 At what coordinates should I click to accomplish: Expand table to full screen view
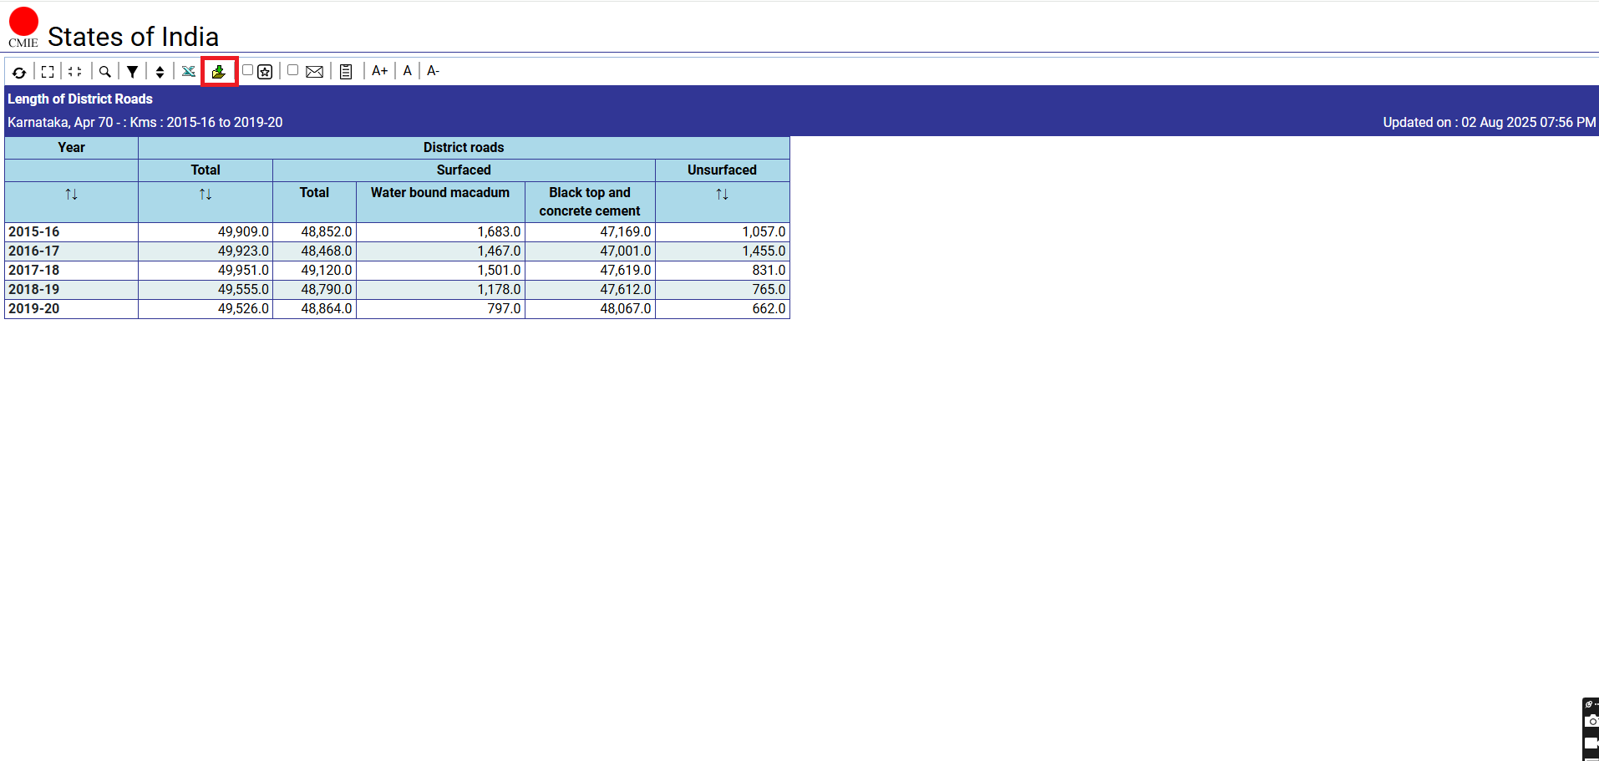pos(48,72)
